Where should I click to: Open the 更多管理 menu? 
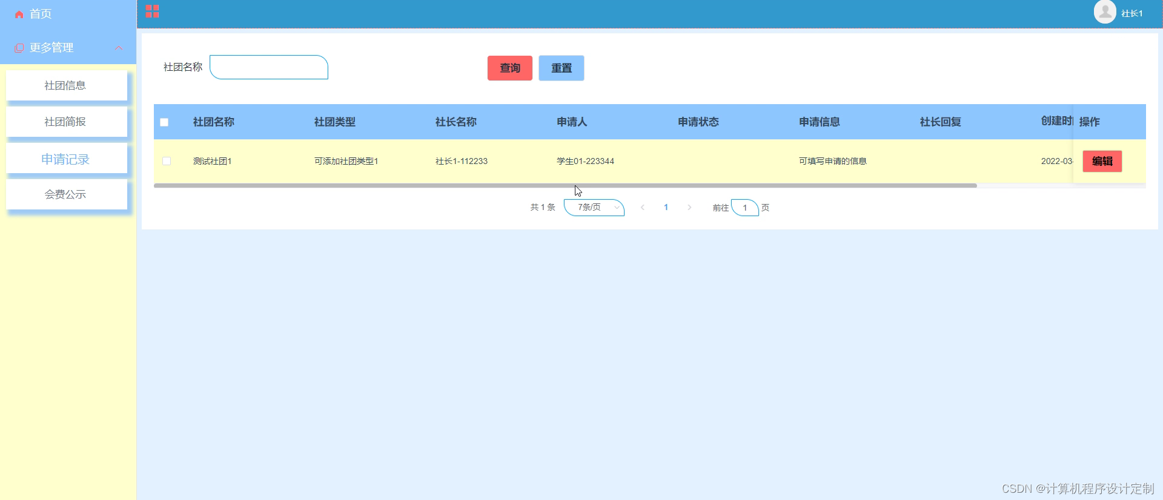click(68, 48)
